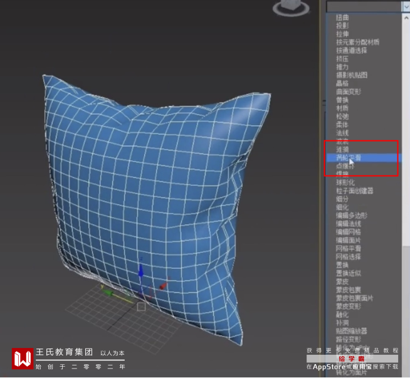This screenshot has width=410, height=378.
Task: Apply the 球形化 modifier
Action: [x=345, y=182]
